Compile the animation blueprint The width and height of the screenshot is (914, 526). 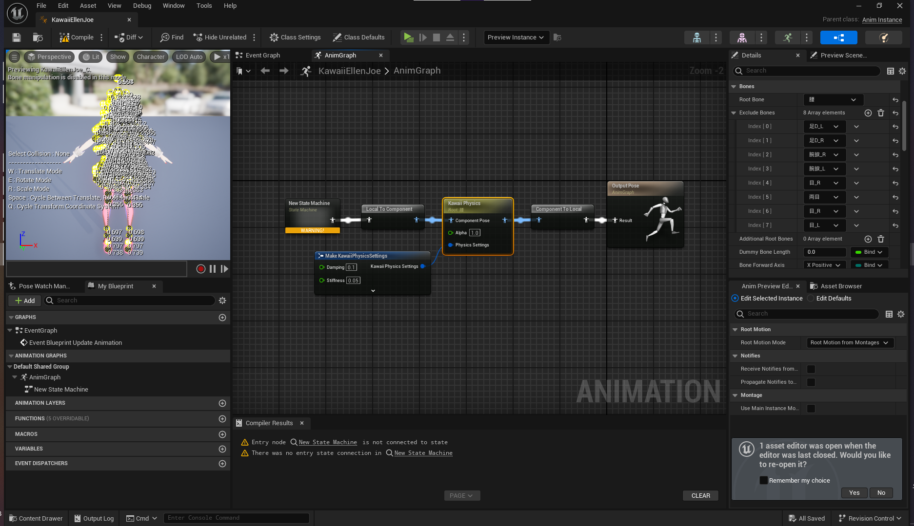pyautogui.click(x=76, y=38)
